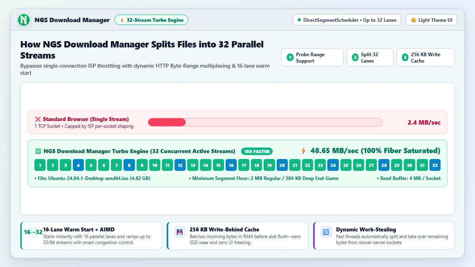Select stream lane 2
This screenshot has width=475, height=267.
click(53, 165)
